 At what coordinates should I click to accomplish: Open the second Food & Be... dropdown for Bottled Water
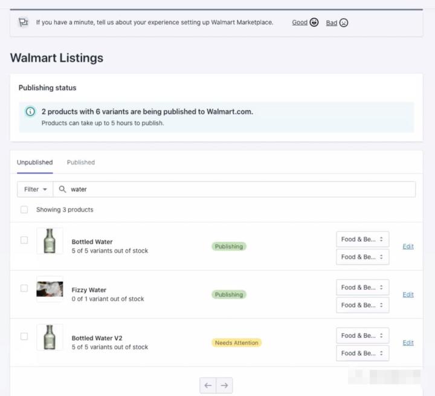tap(362, 257)
